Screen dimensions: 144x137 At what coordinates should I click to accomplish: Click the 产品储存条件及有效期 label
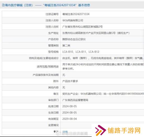(x=46, y=75)
